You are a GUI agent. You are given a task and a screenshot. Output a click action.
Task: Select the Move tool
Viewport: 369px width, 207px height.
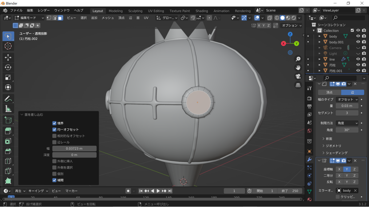(8, 58)
